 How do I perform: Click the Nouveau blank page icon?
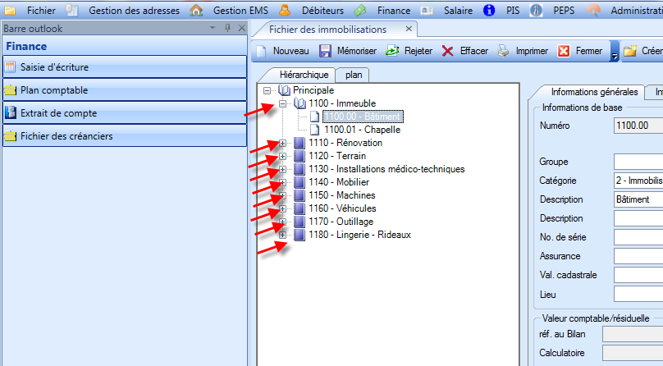coord(261,51)
